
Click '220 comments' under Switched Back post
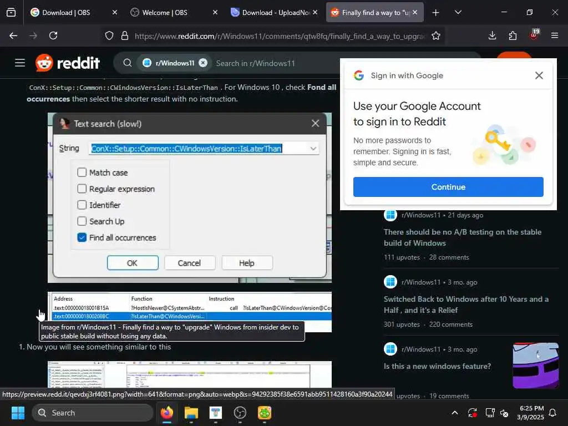pos(450,324)
